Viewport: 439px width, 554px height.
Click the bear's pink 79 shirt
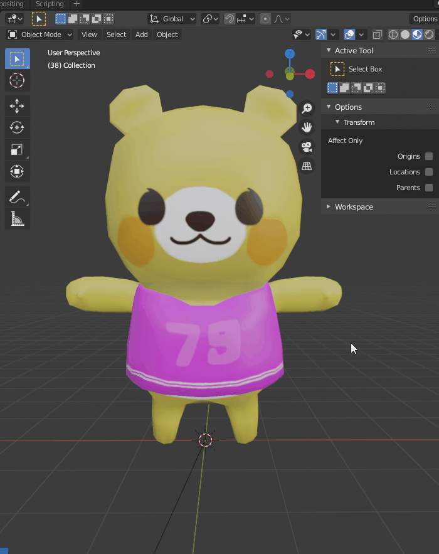coord(205,341)
